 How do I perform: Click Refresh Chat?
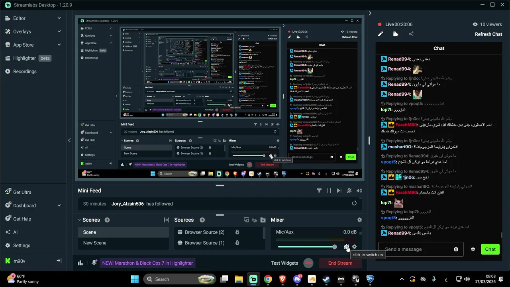coord(488,34)
